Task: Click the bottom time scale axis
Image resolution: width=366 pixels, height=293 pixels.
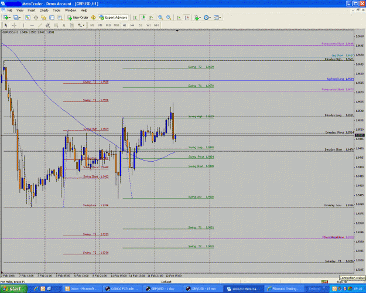Action: 177,275
